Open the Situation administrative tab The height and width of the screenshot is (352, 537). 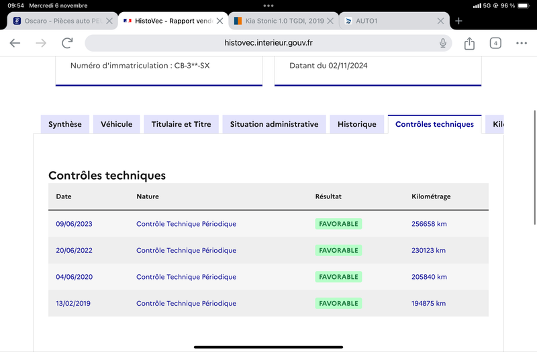point(274,124)
